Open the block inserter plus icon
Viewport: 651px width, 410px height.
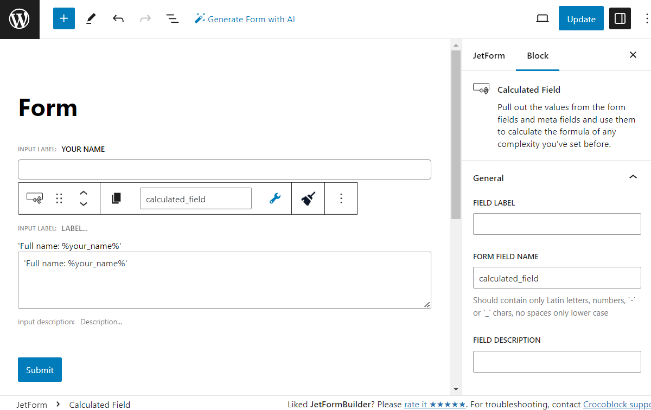tap(63, 18)
